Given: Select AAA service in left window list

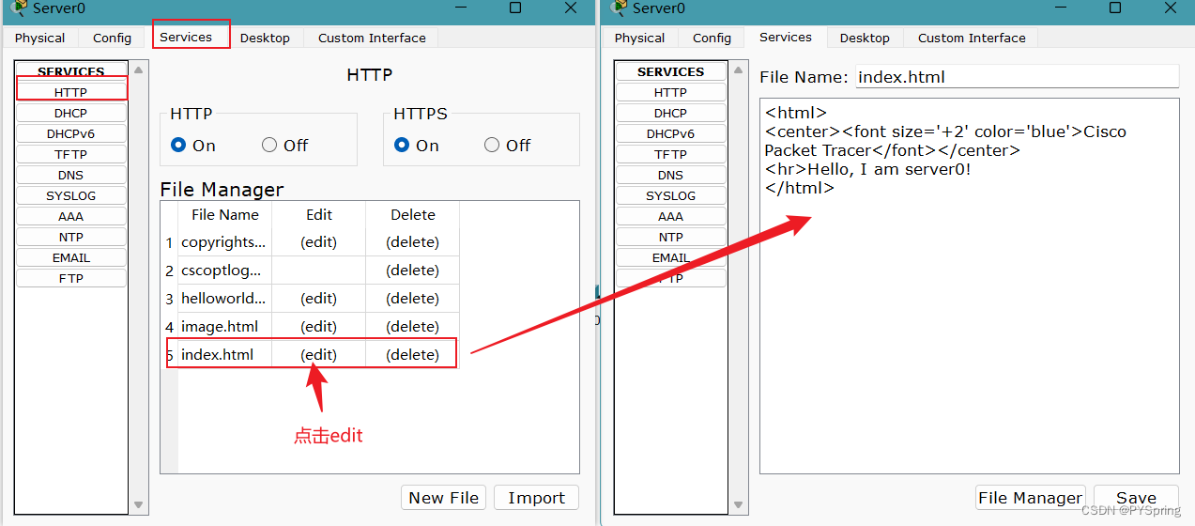Looking at the screenshot, I should tap(70, 216).
